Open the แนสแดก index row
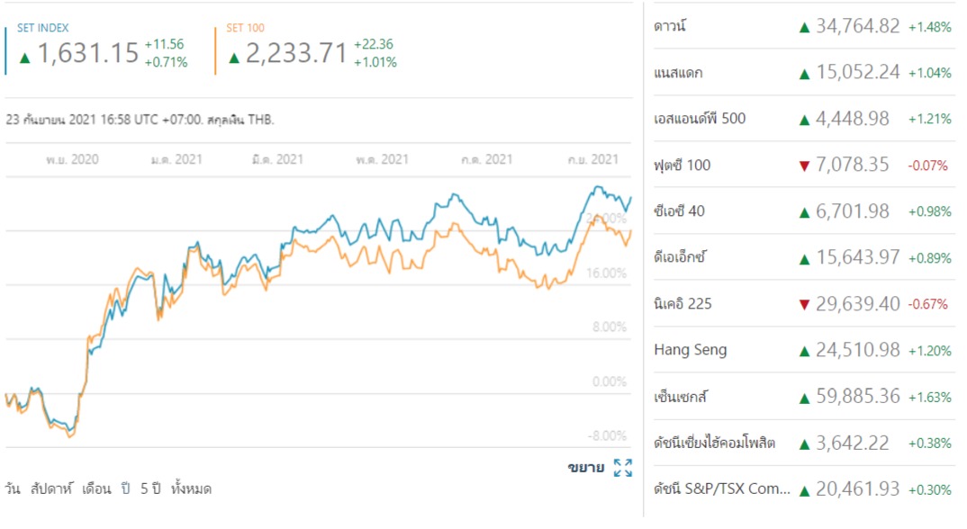 pyautogui.click(x=678, y=73)
